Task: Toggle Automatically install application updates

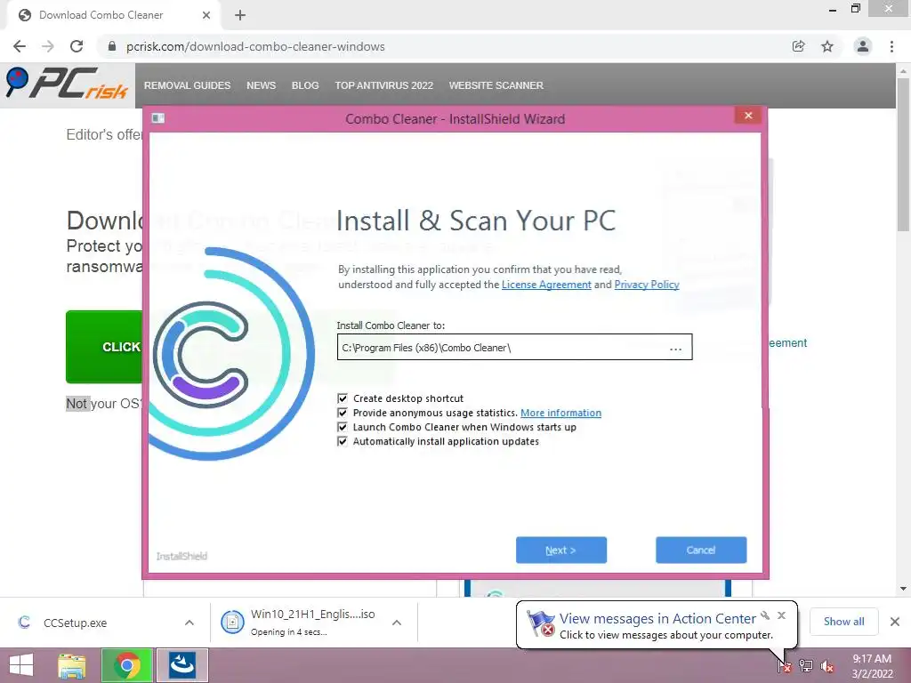Action: pos(343,441)
